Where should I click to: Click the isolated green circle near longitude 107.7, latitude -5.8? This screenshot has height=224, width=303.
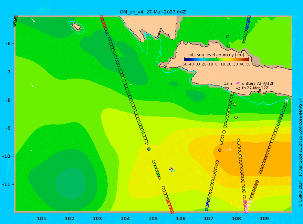[x=228, y=37]
